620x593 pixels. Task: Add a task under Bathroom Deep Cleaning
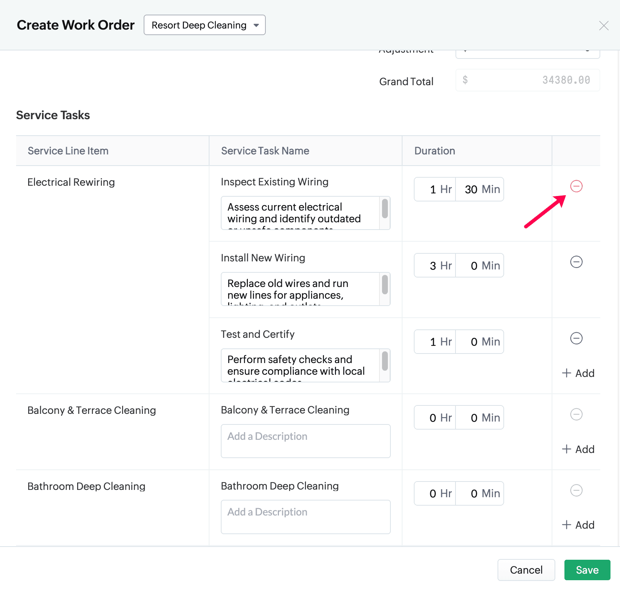point(578,525)
